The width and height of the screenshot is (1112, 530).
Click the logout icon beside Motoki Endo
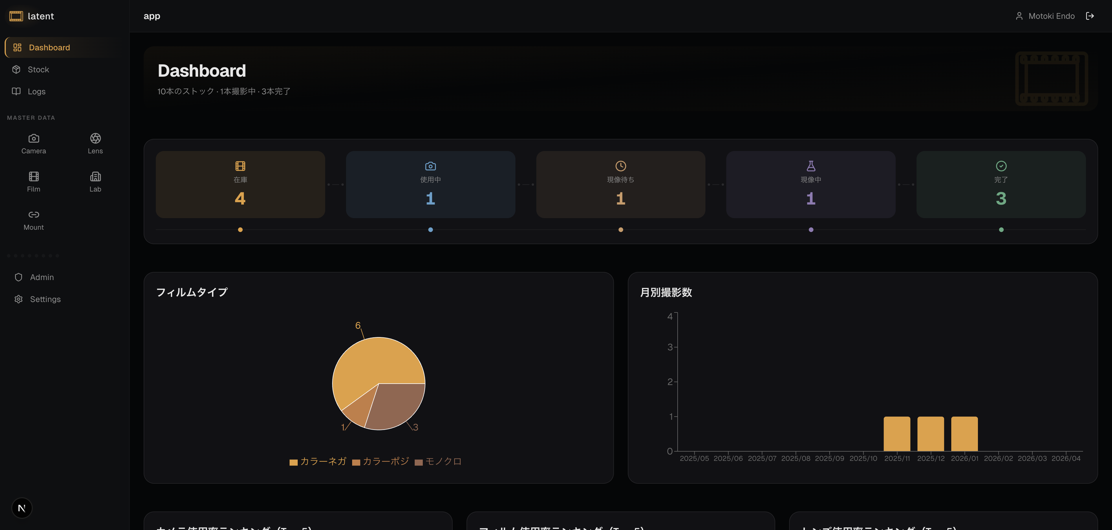coord(1090,16)
